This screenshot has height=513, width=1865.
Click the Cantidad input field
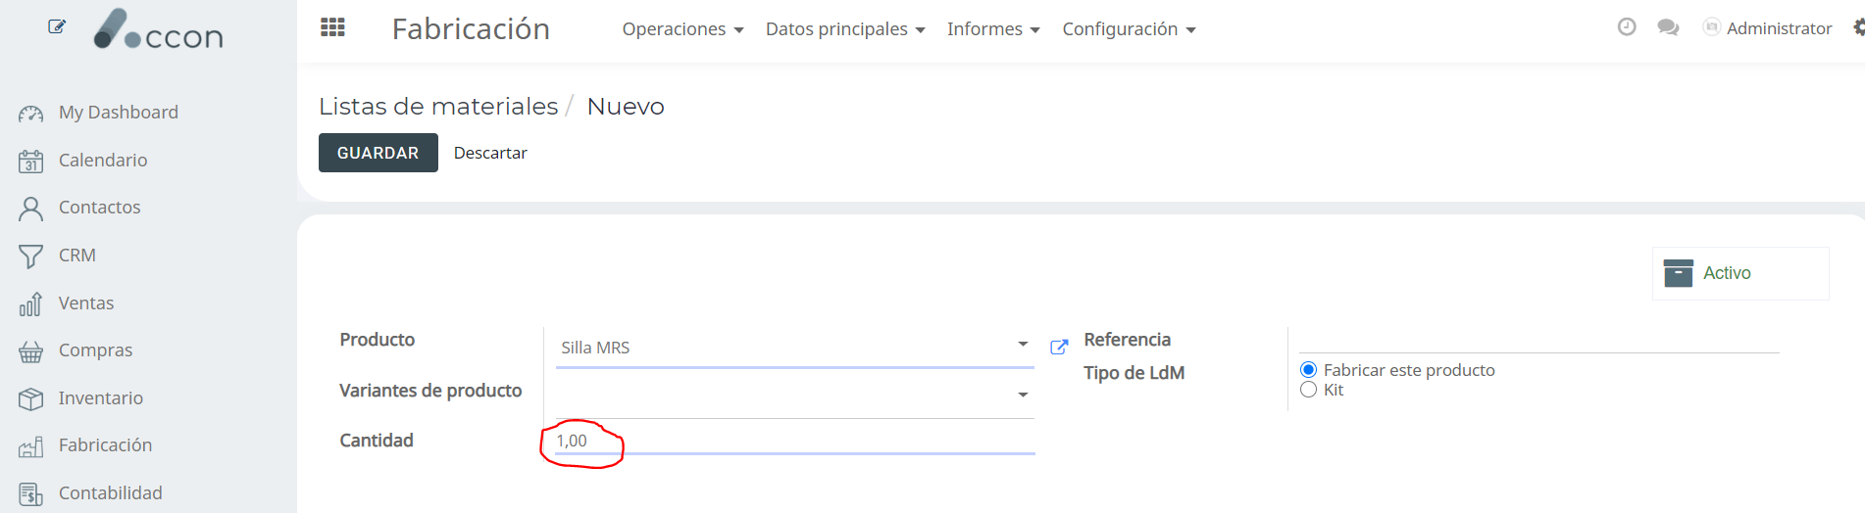pyautogui.click(x=795, y=441)
